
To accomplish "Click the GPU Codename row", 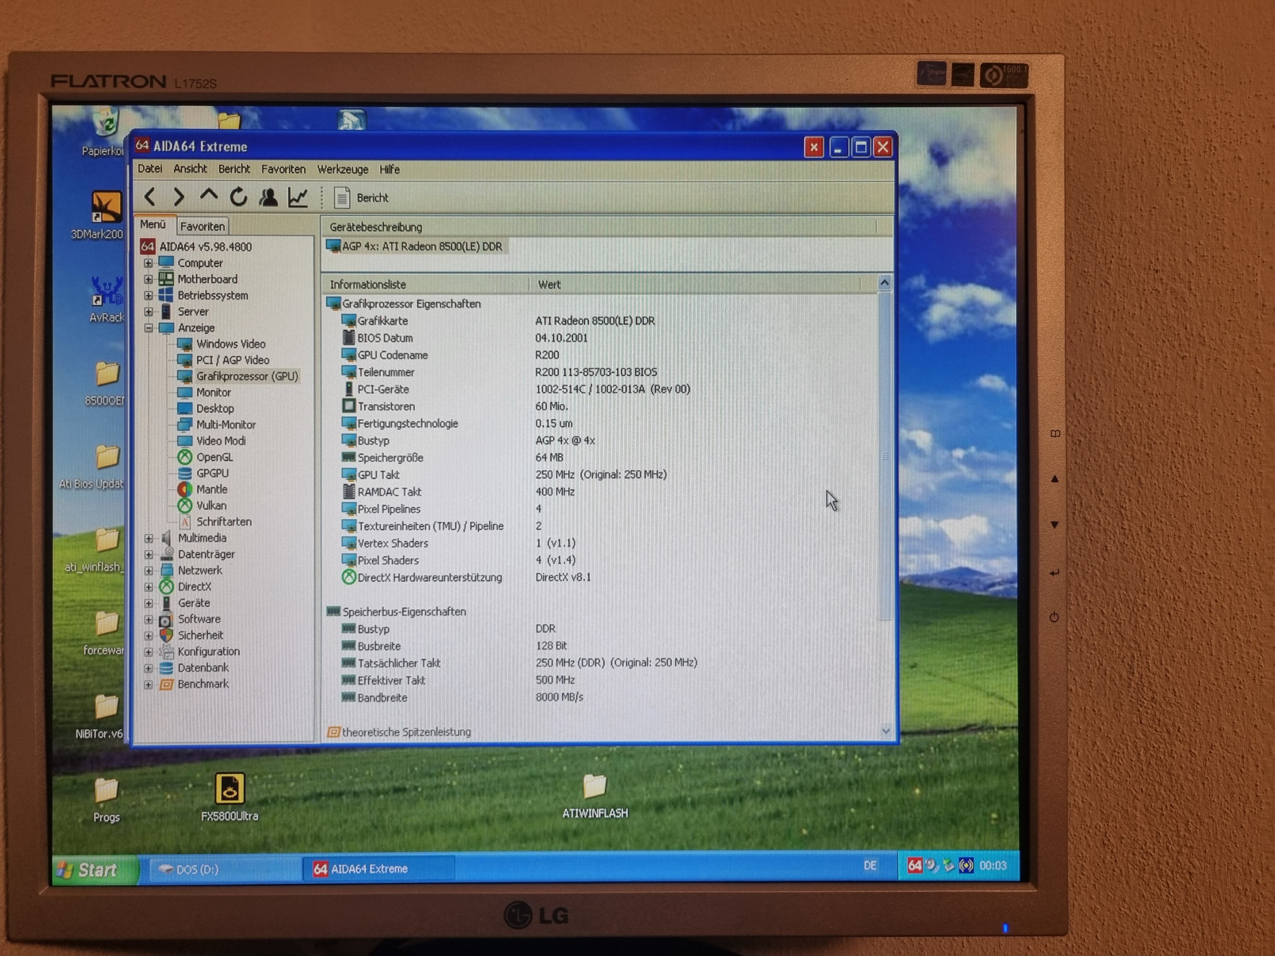I will [x=600, y=355].
